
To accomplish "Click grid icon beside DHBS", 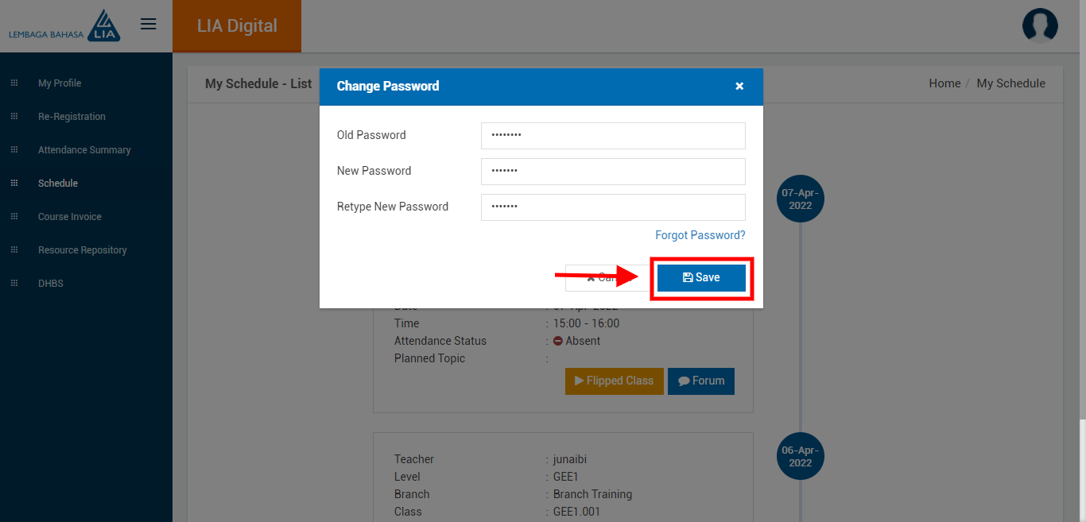I will (14, 284).
